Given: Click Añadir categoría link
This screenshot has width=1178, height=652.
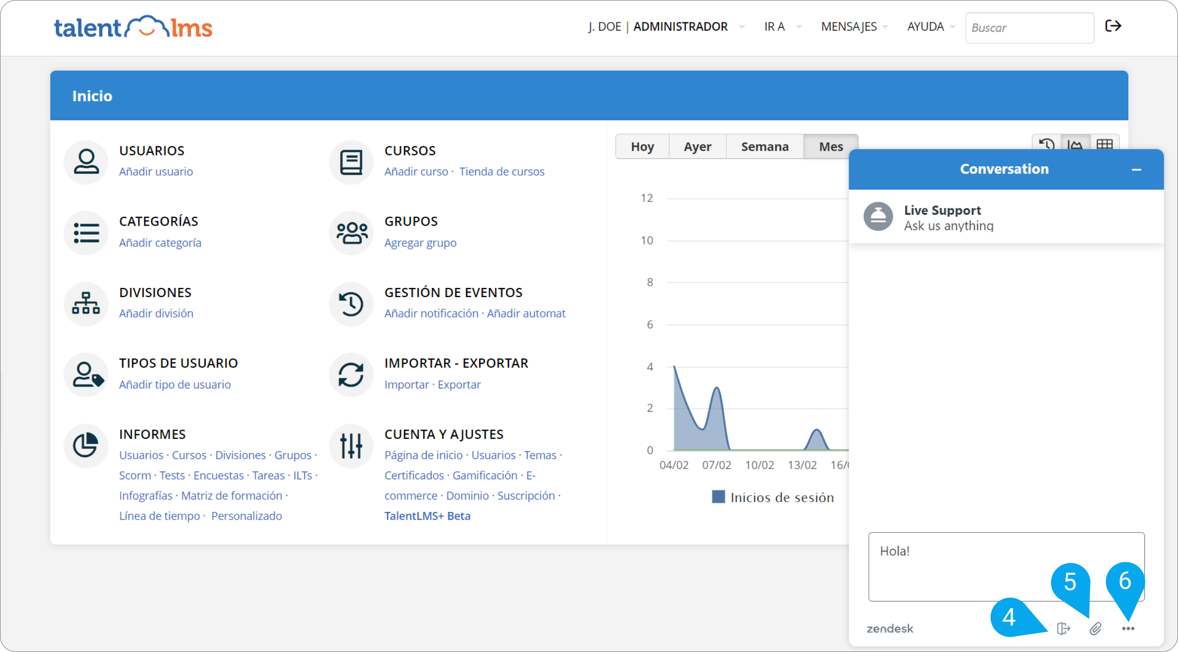Looking at the screenshot, I should (x=160, y=242).
